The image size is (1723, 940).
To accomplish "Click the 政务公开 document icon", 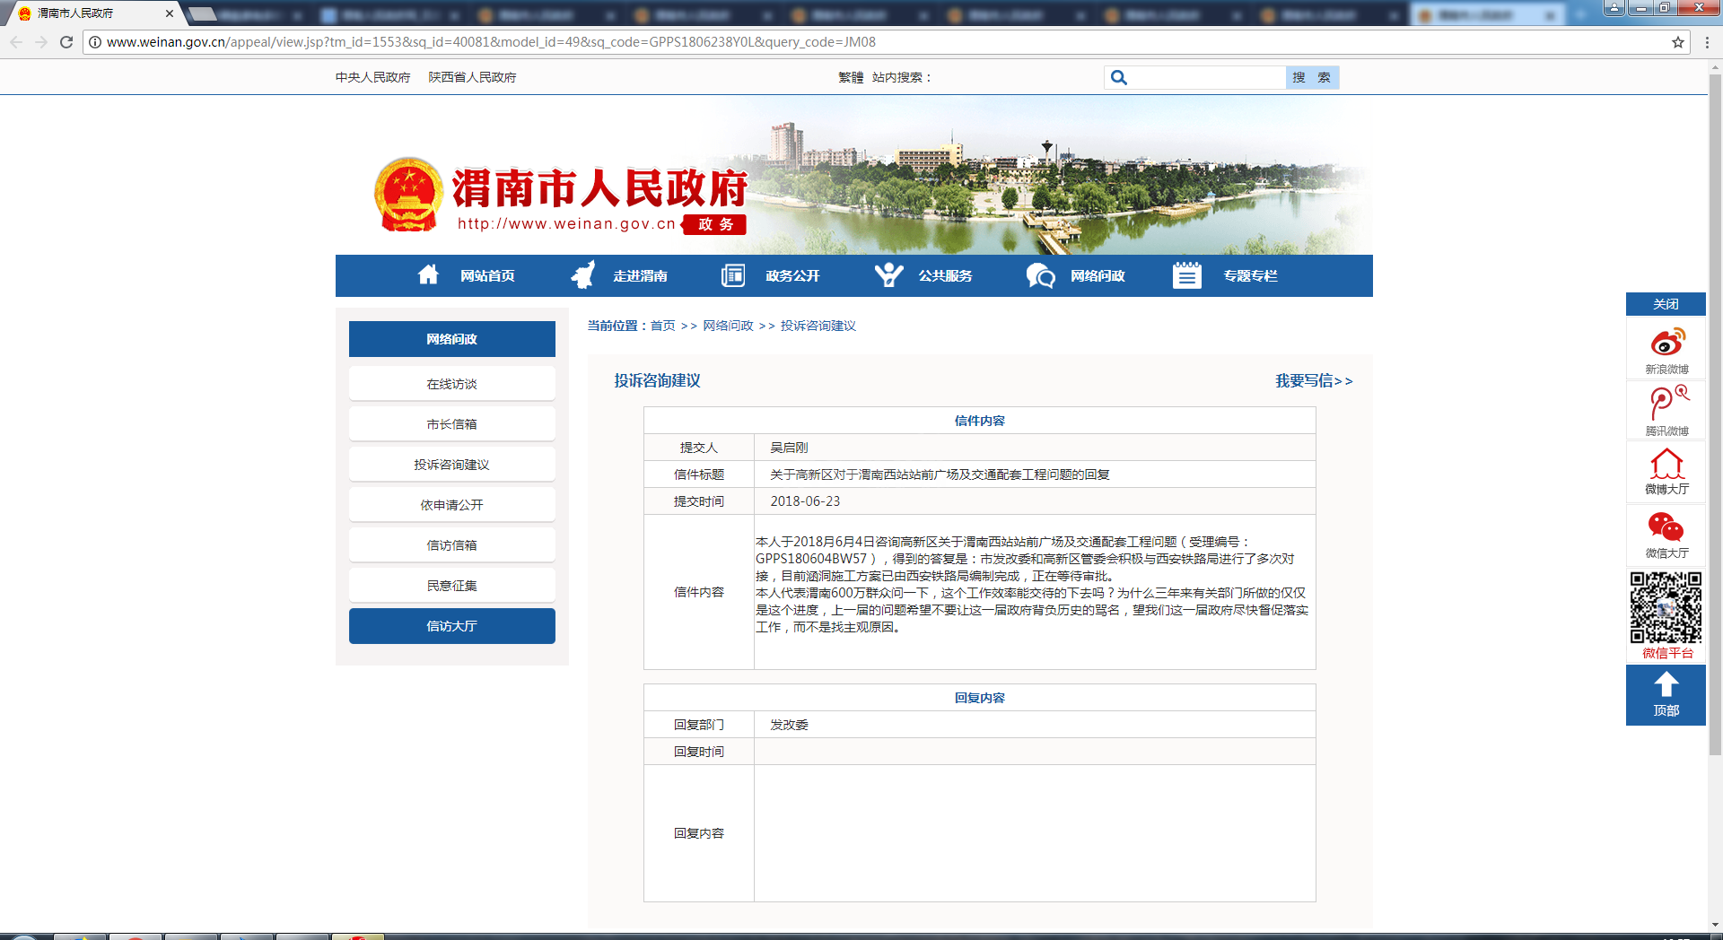I will pyautogui.click(x=733, y=275).
